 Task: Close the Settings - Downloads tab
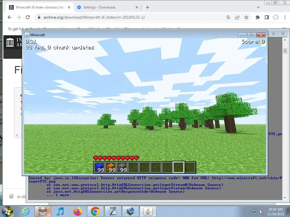pos(137,7)
